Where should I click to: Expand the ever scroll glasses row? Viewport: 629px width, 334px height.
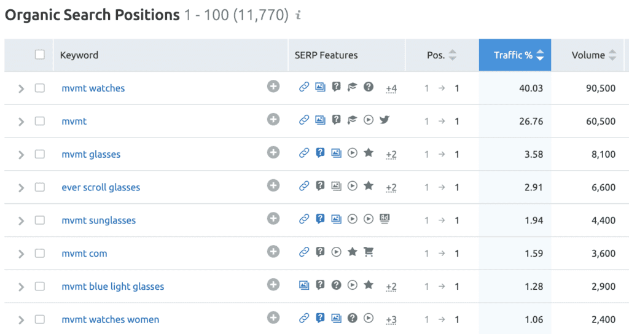[x=21, y=188]
